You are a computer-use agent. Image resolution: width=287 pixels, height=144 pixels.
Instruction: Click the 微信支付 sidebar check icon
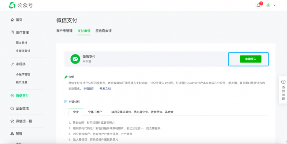[12, 95]
